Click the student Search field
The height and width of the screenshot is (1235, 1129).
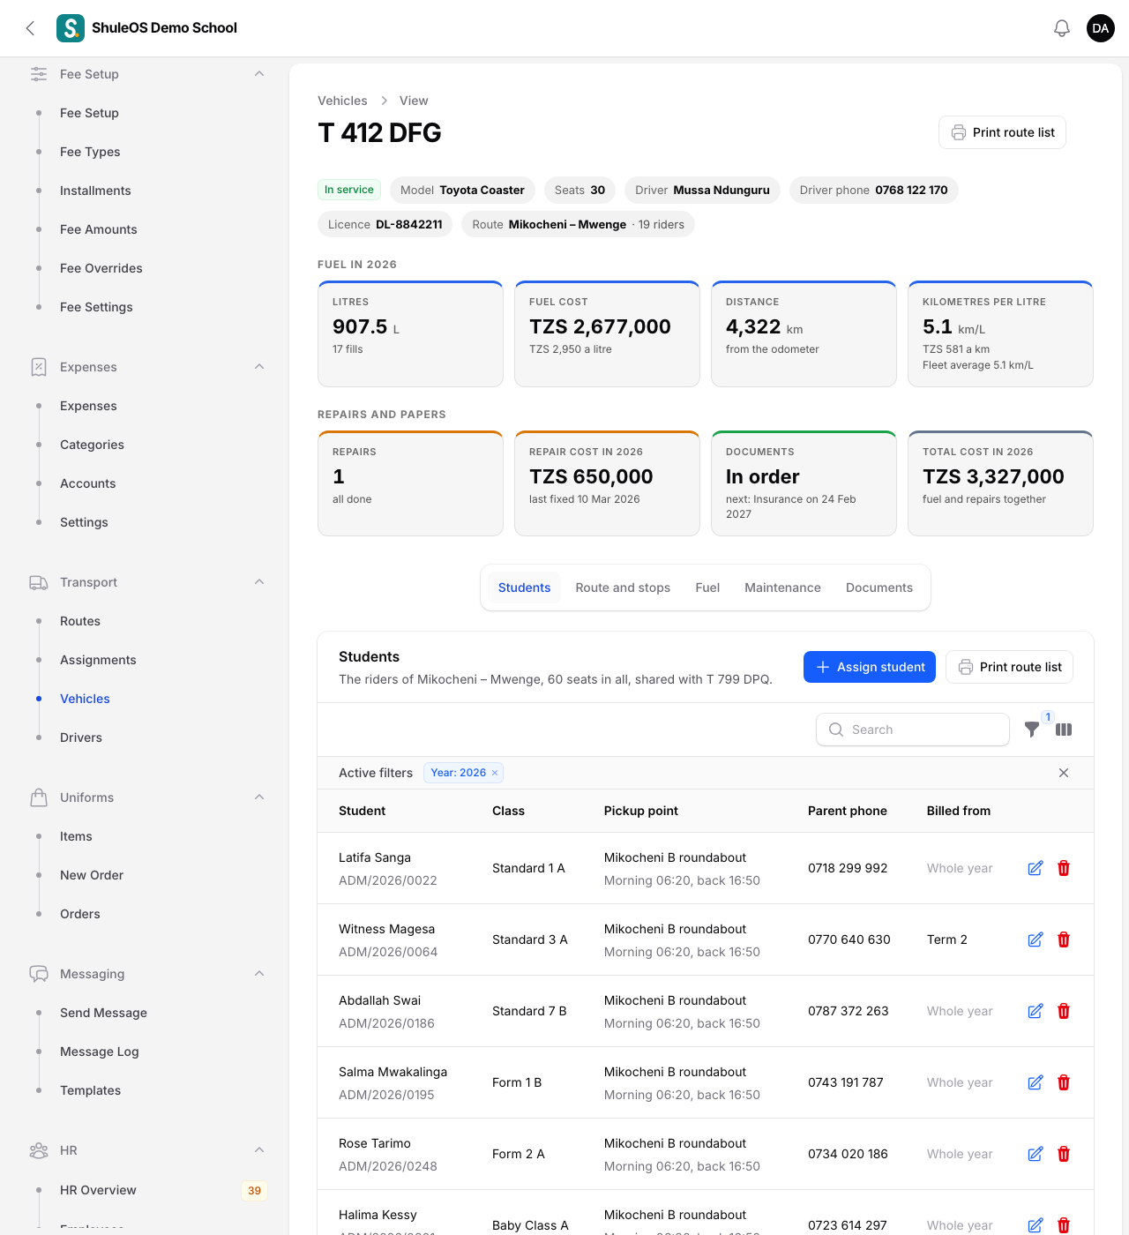(x=913, y=730)
